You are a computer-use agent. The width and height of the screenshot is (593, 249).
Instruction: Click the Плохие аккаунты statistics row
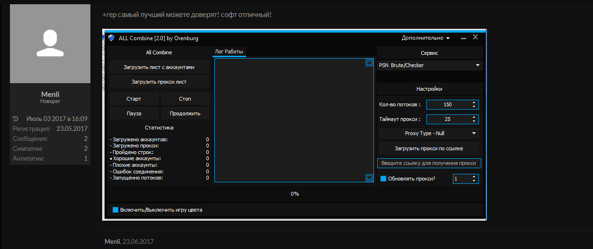(x=159, y=165)
